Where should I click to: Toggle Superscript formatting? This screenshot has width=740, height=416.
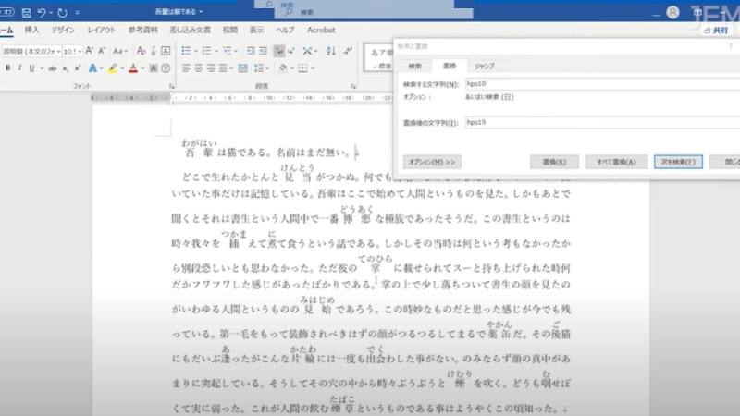78,68
